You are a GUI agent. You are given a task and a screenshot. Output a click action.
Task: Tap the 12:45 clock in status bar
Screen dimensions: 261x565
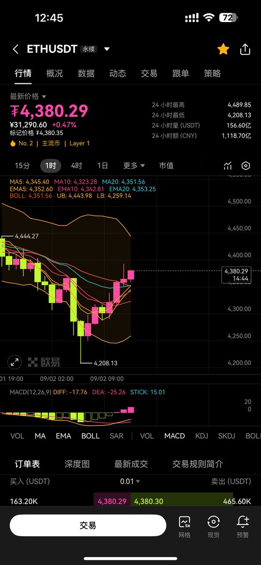click(49, 18)
